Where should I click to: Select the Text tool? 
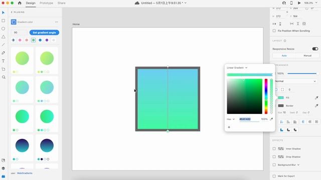point(4,61)
